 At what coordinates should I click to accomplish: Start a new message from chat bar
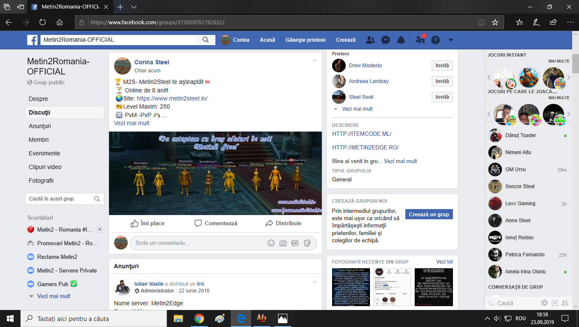(555, 303)
